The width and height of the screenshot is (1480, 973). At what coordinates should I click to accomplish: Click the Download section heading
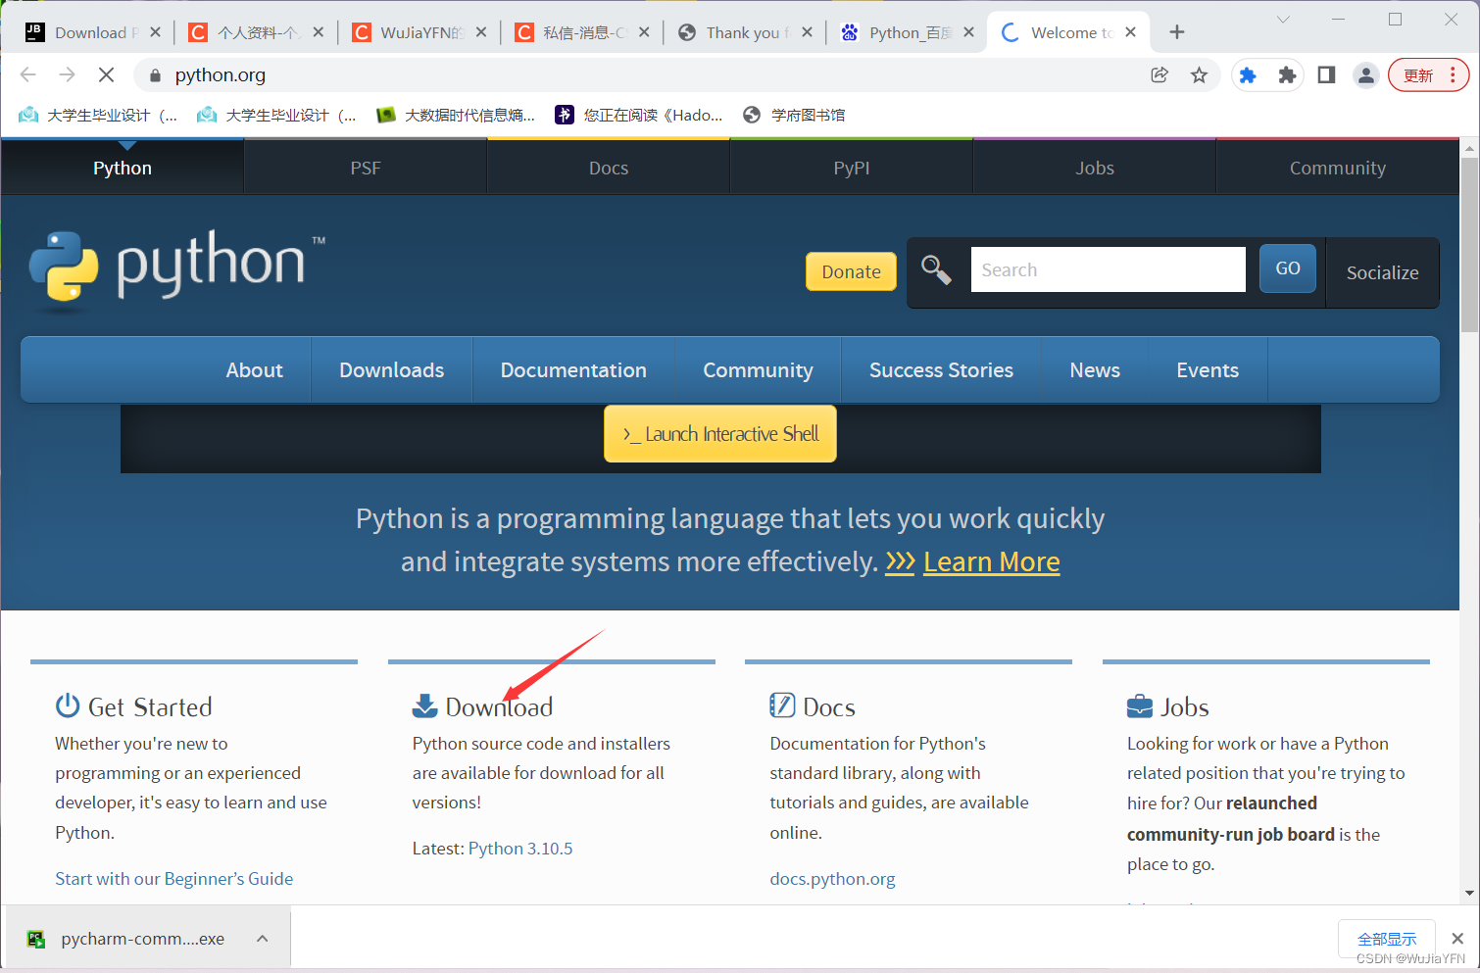tap(499, 706)
